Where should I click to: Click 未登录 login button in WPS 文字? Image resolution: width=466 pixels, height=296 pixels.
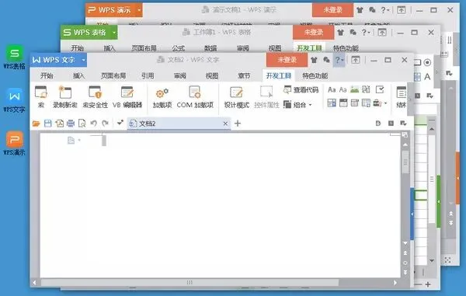[x=287, y=60]
